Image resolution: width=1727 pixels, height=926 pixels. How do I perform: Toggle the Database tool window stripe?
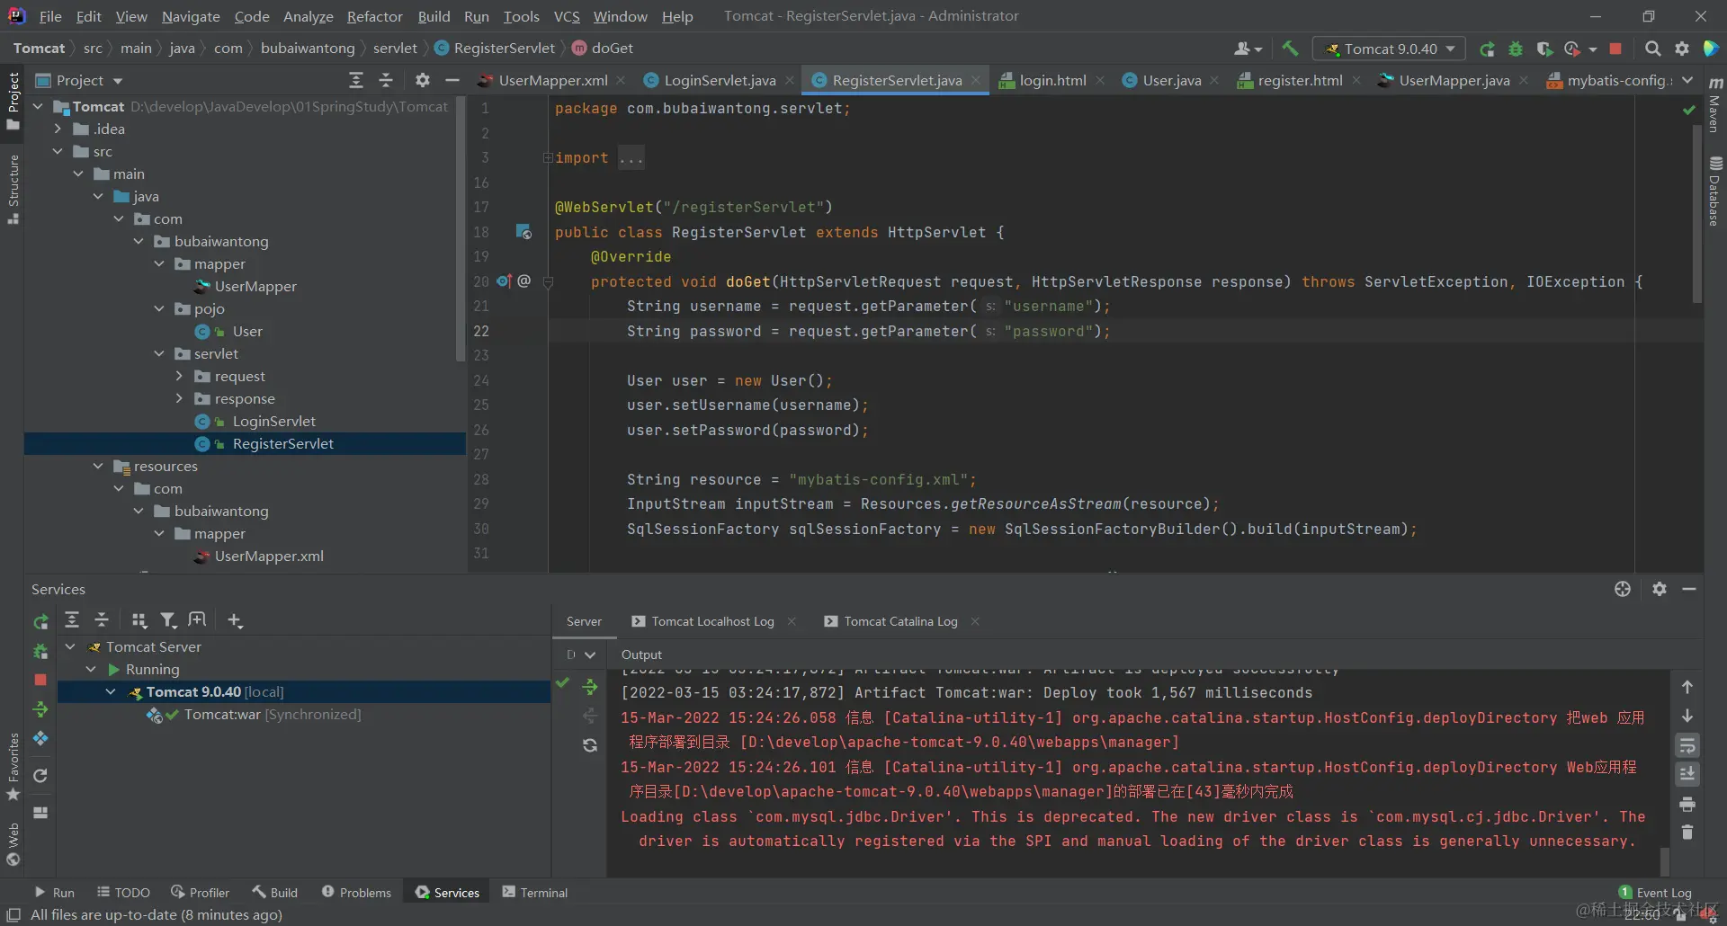point(1715,191)
